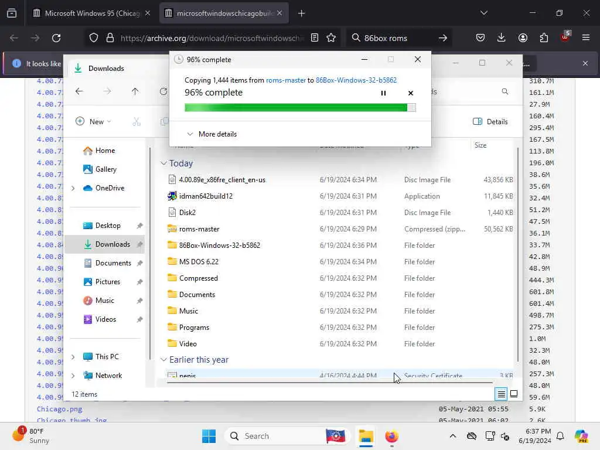Toggle Firefox reader view
Viewport: 600px width, 450px height.
(315, 38)
